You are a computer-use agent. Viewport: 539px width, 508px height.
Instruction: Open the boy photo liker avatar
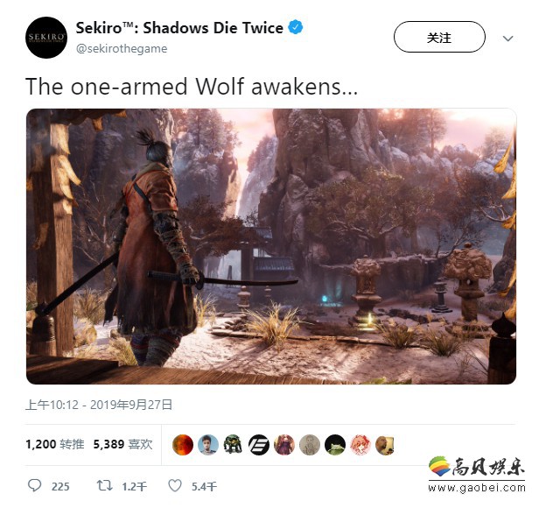click(208, 445)
